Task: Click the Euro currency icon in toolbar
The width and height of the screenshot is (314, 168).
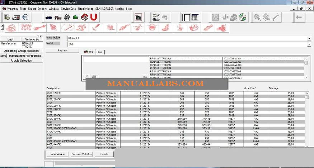Action: (25, 17)
